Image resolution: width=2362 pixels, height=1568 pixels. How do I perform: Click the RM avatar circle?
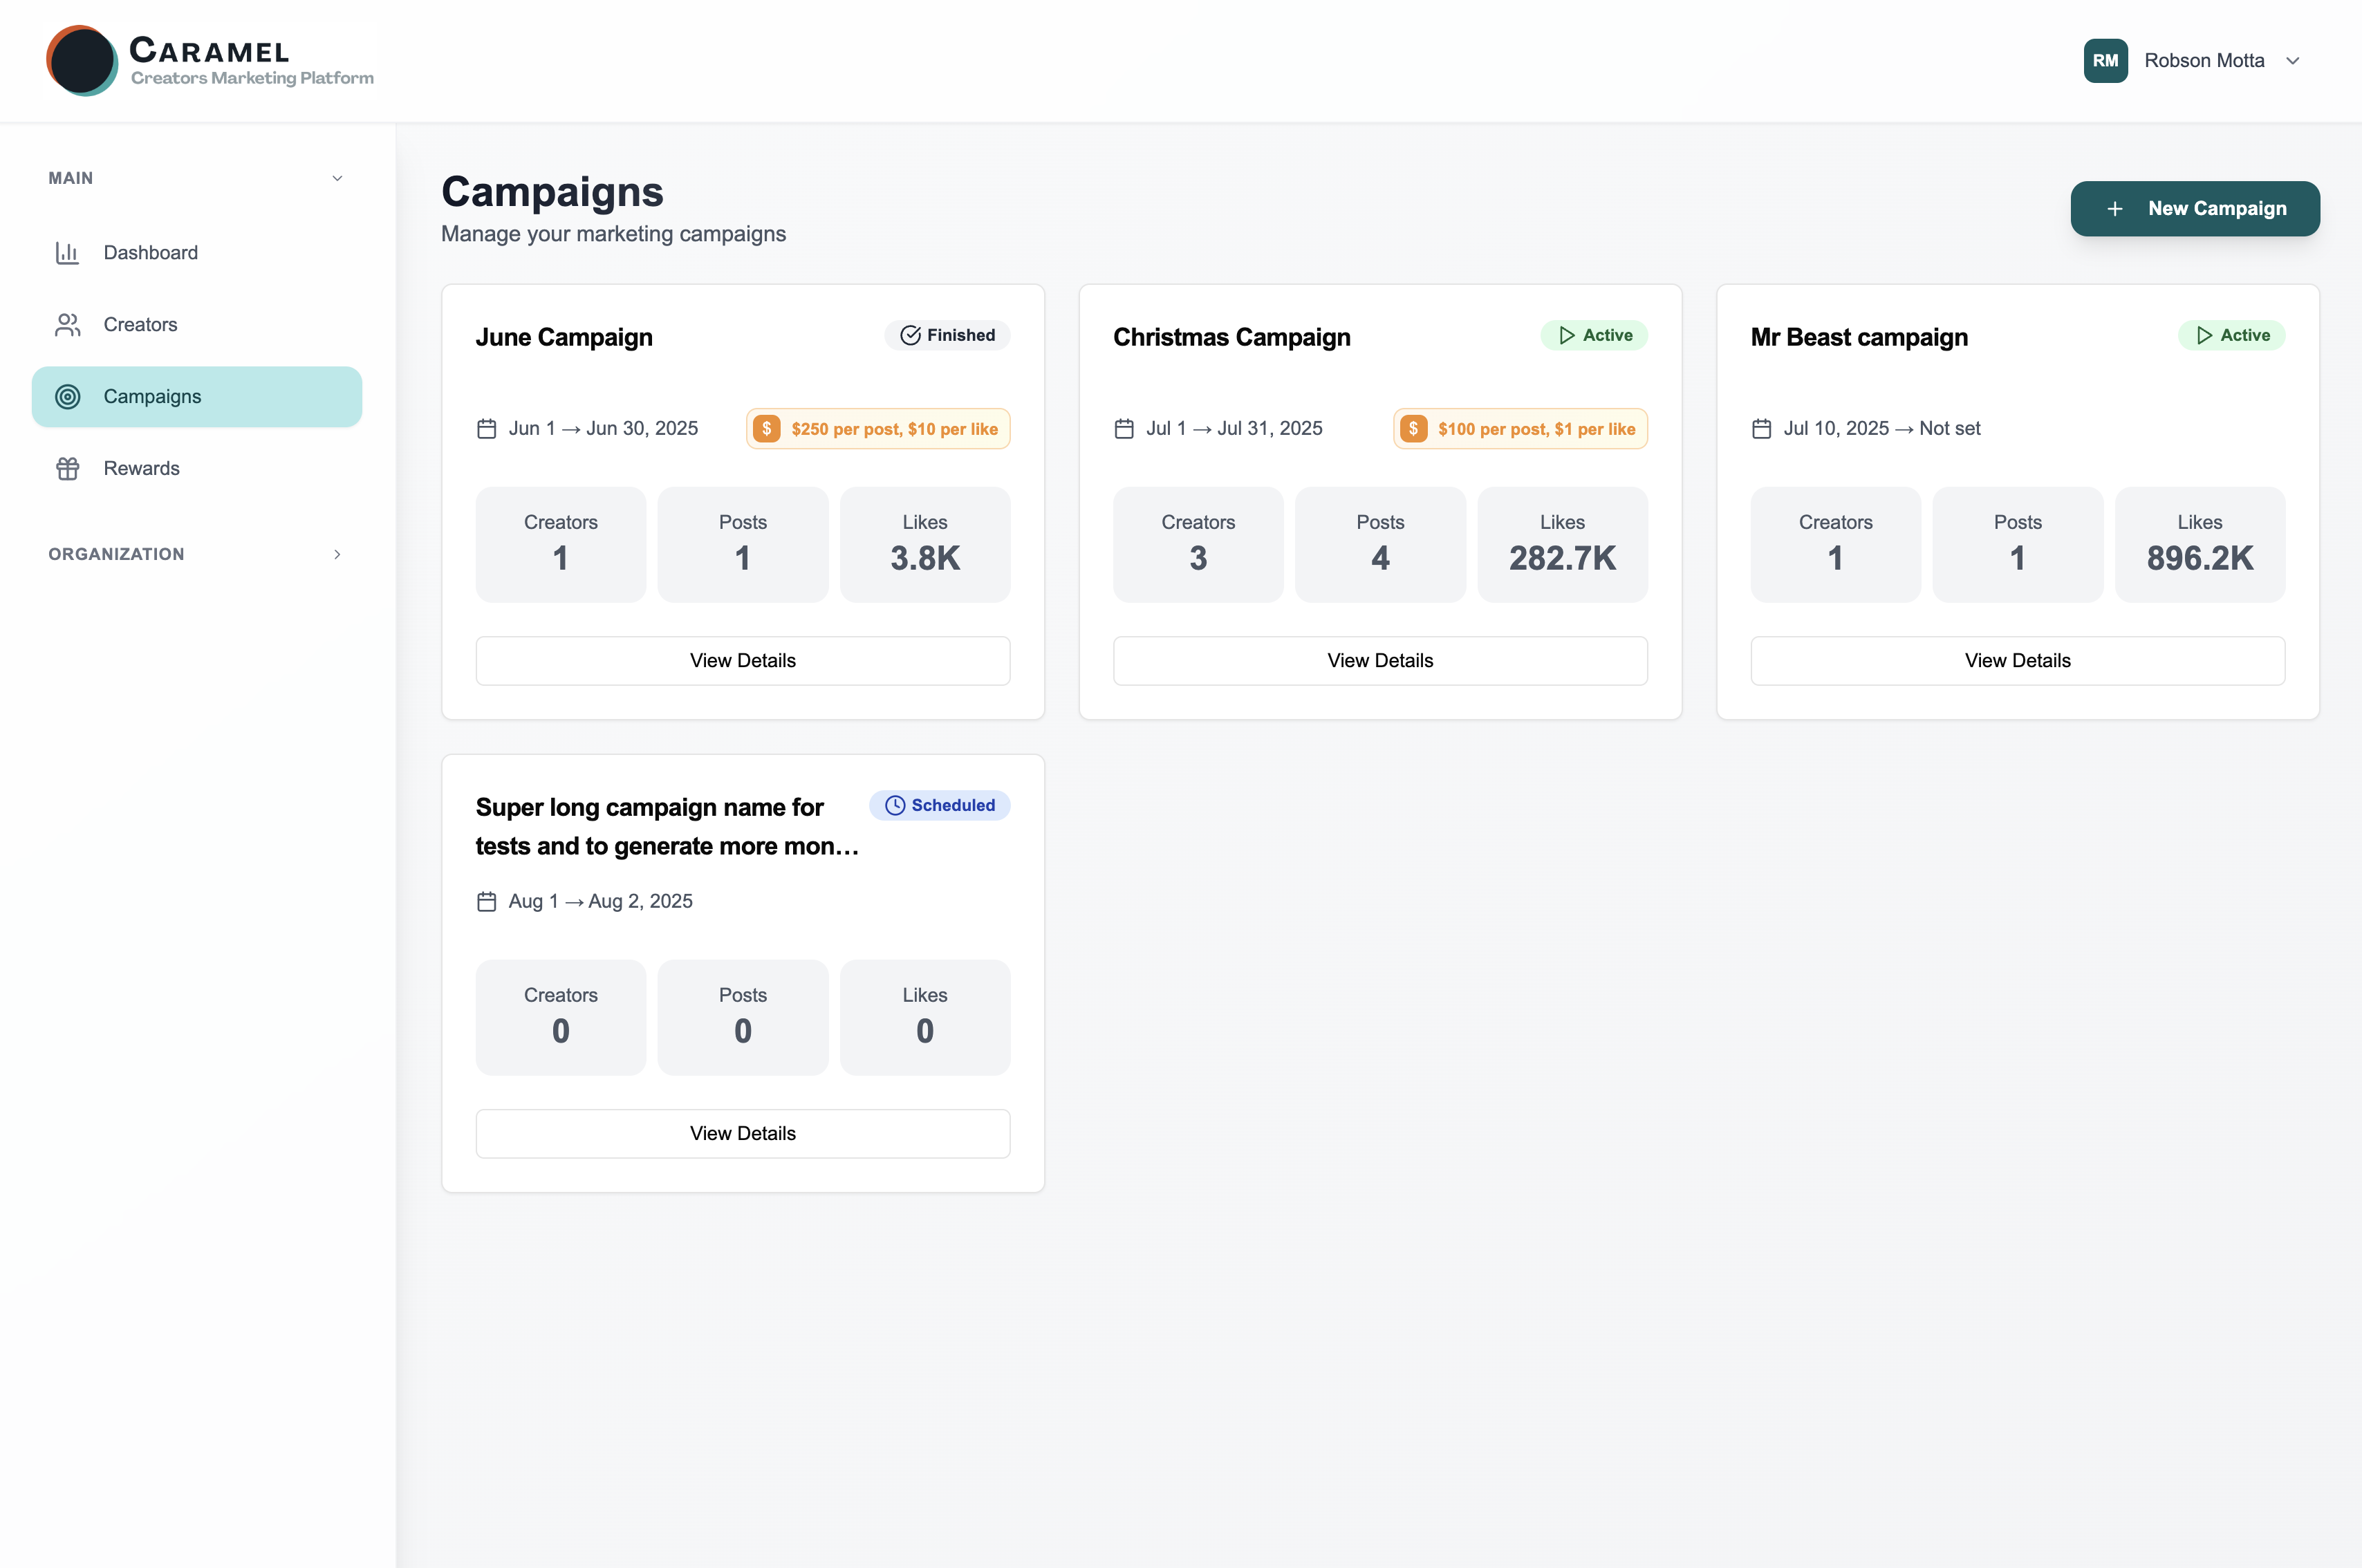(2105, 60)
